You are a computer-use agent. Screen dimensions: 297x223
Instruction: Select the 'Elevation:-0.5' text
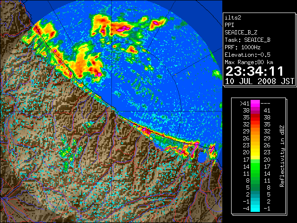(247, 55)
